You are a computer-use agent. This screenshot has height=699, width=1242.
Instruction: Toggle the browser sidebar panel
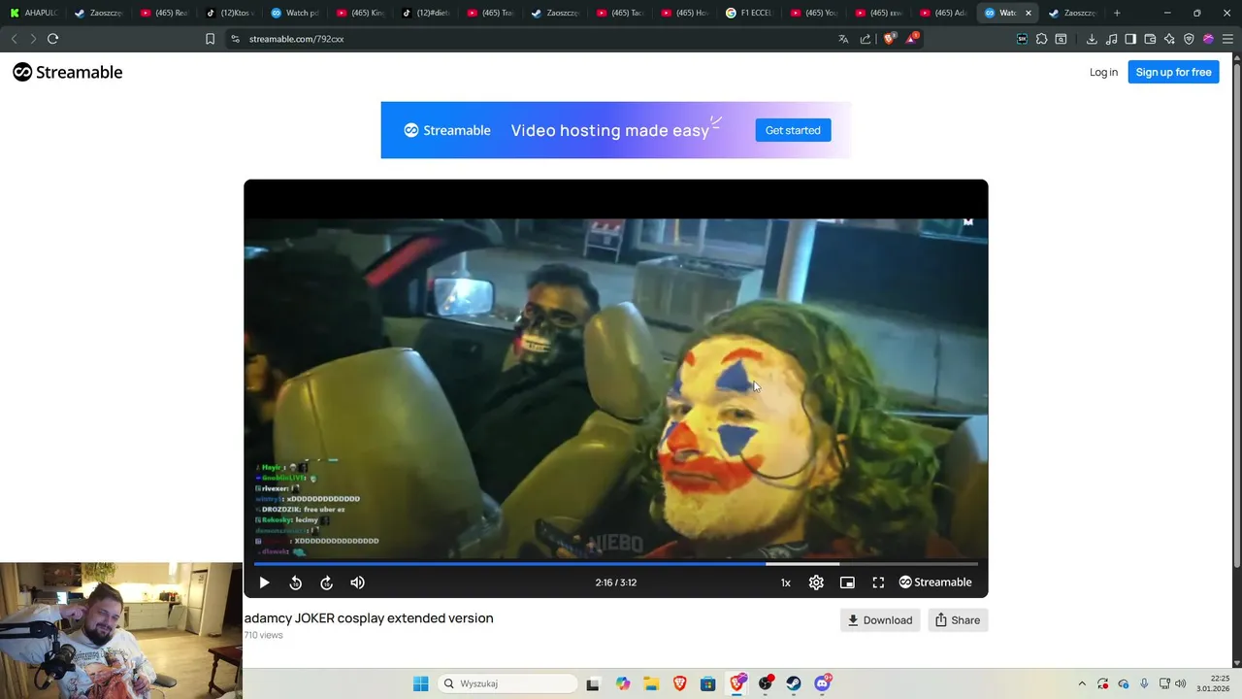[x=1130, y=39]
